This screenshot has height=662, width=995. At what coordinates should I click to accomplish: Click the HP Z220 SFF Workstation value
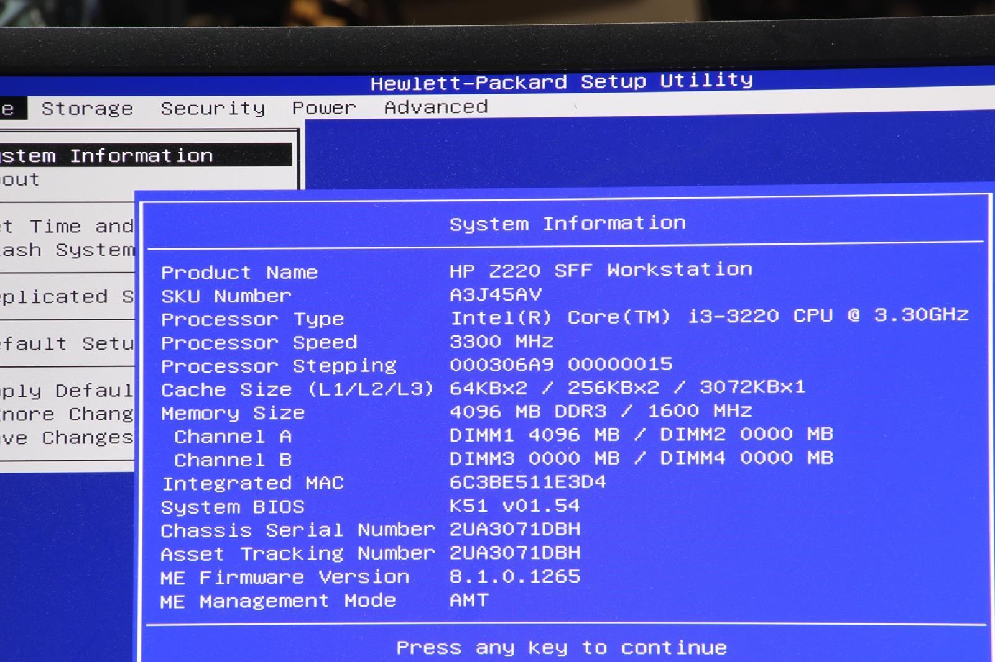[601, 270]
